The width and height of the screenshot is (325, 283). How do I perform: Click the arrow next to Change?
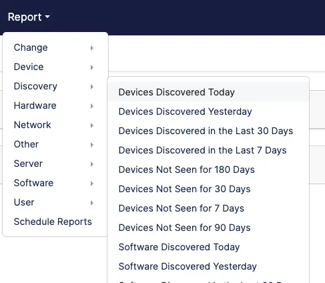pyautogui.click(x=92, y=48)
